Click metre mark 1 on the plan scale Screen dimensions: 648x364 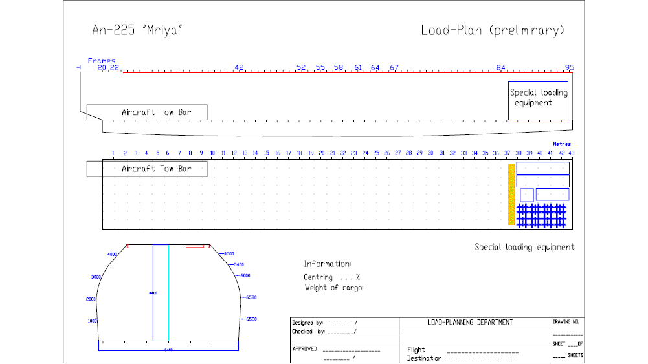click(113, 153)
